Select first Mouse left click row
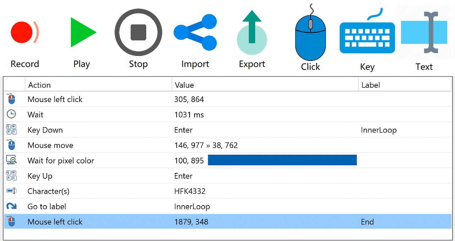 [x=142, y=100]
